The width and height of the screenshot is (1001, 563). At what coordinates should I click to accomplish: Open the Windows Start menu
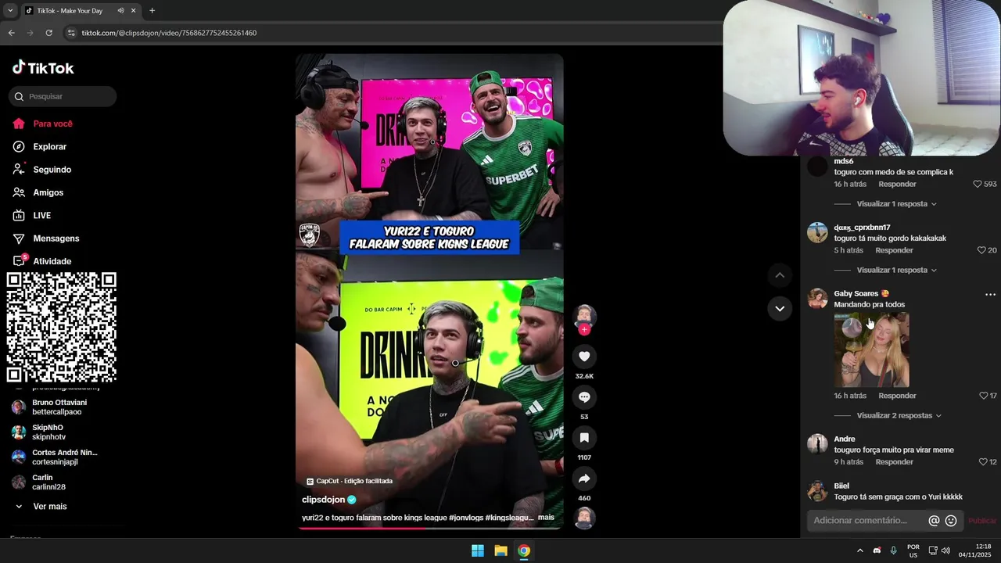[478, 550]
